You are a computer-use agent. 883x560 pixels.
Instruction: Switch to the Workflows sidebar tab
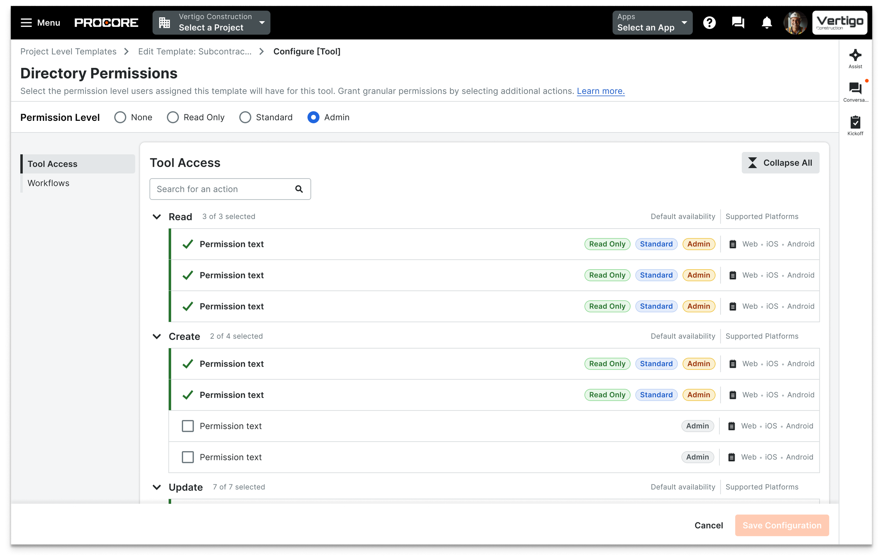(x=48, y=183)
